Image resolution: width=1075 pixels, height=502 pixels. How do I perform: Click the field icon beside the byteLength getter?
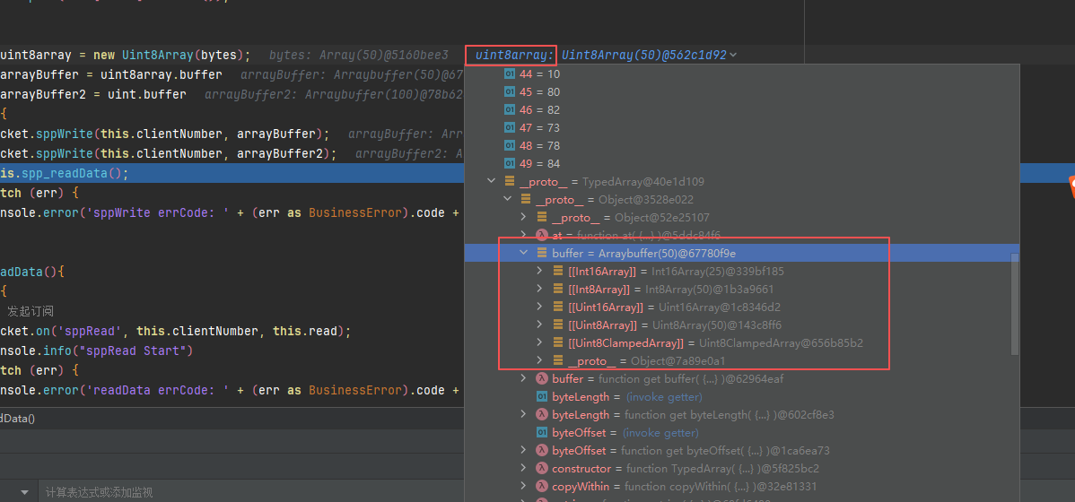[542, 397]
